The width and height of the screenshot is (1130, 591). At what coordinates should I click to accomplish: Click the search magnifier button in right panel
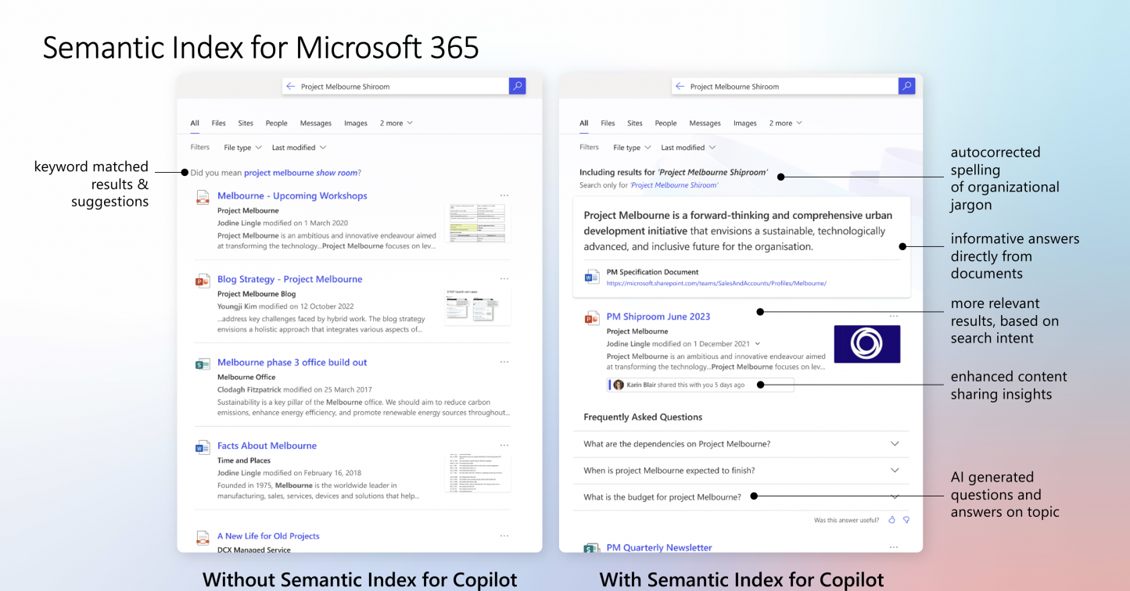click(906, 87)
